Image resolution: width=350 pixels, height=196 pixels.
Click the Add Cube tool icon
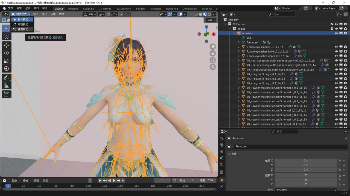[6, 94]
